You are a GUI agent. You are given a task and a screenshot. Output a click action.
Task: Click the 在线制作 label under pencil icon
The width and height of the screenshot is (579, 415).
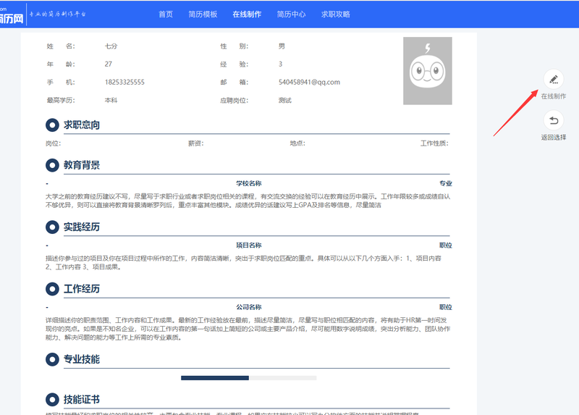[554, 96]
